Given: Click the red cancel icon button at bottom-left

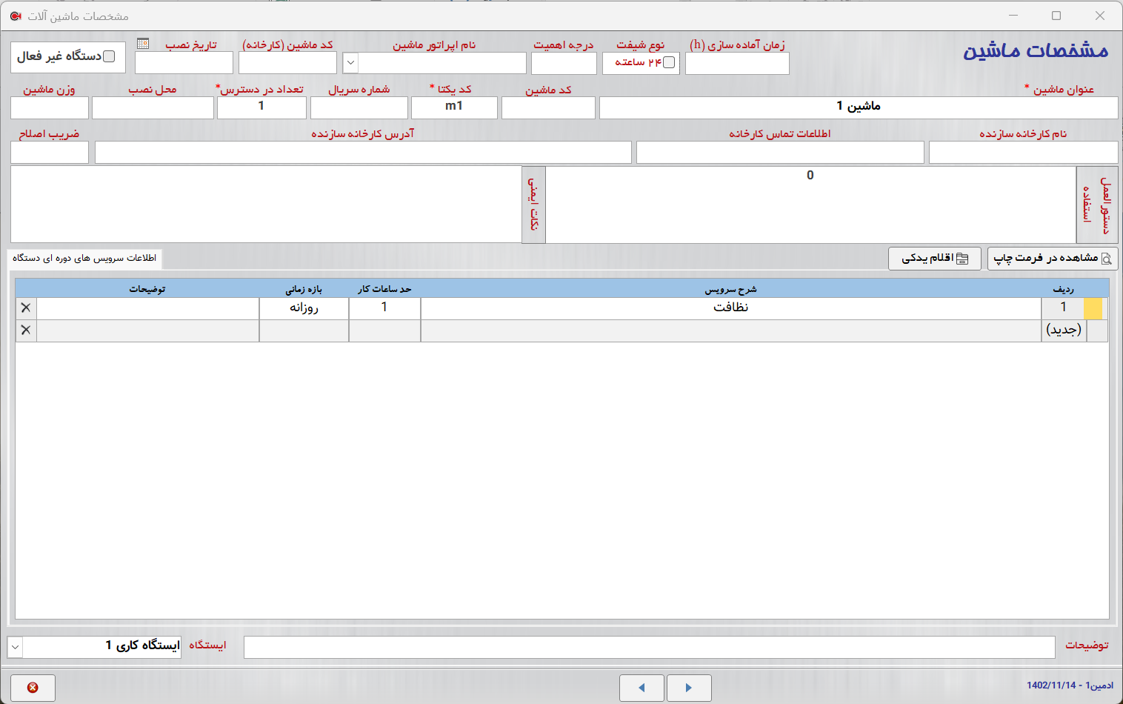Looking at the screenshot, I should (x=33, y=688).
